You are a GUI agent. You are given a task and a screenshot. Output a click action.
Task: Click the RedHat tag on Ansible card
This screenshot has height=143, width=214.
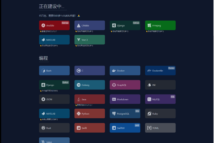(x=65, y=23)
